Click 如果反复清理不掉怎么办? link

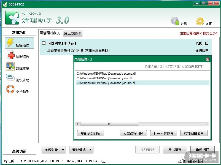(x=198, y=33)
